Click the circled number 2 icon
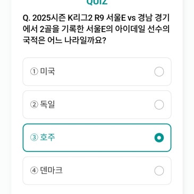The image size is (194, 194). 34,105
